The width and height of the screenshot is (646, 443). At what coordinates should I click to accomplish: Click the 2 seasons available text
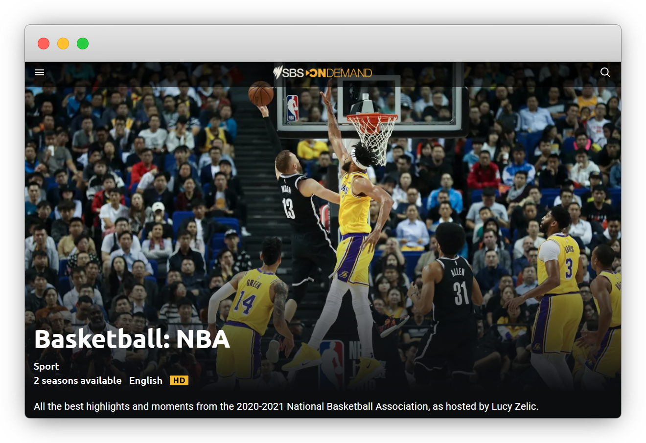pyautogui.click(x=78, y=380)
